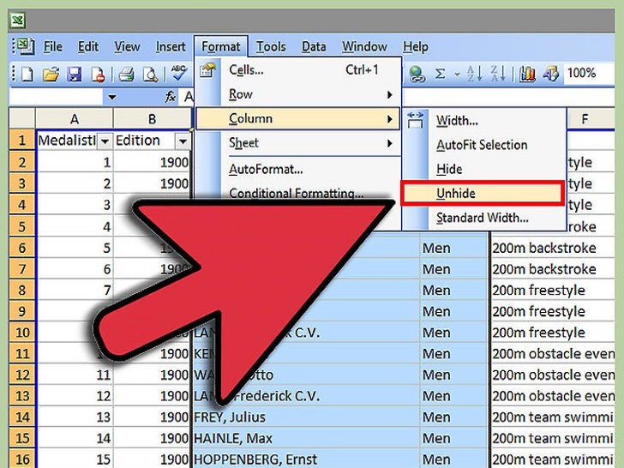Click the AutoSum sigma icon
624x468 pixels.
point(440,74)
